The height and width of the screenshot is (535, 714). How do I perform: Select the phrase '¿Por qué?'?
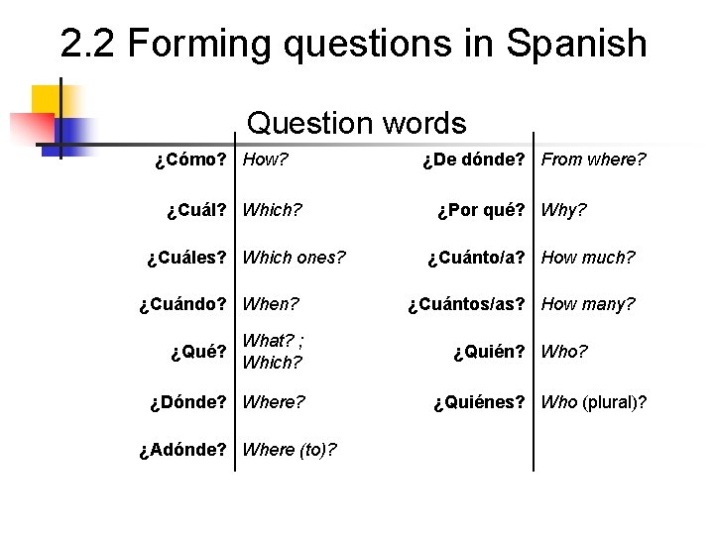pyautogui.click(x=481, y=210)
